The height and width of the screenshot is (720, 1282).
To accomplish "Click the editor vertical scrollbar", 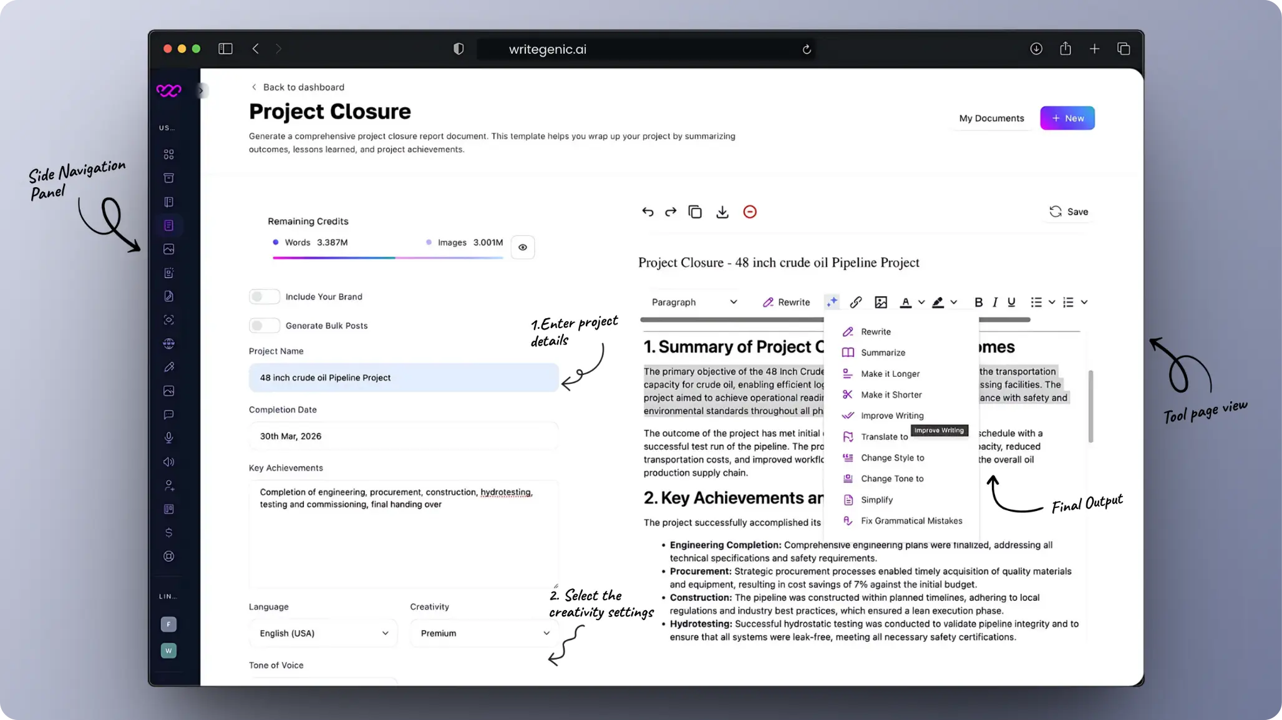I will click(1090, 407).
